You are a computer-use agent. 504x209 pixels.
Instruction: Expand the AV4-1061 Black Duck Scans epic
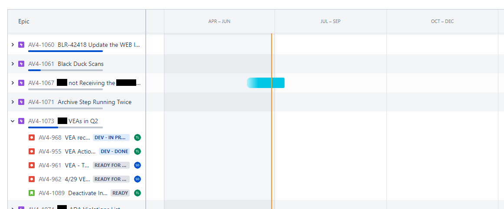coord(13,64)
